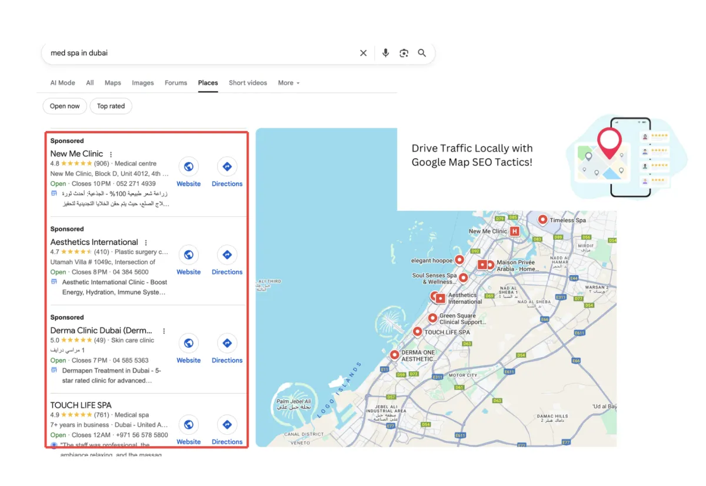
Task: Select Soul Senses Spa map pin
Action: [x=464, y=277]
